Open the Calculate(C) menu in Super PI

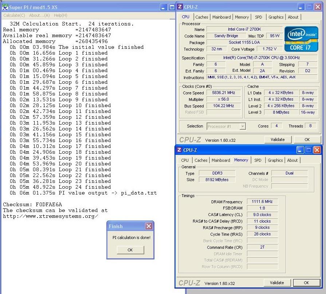click(14, 15)
